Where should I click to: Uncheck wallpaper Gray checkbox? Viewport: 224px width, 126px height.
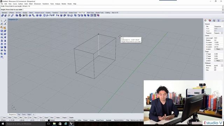click(215, 70)
